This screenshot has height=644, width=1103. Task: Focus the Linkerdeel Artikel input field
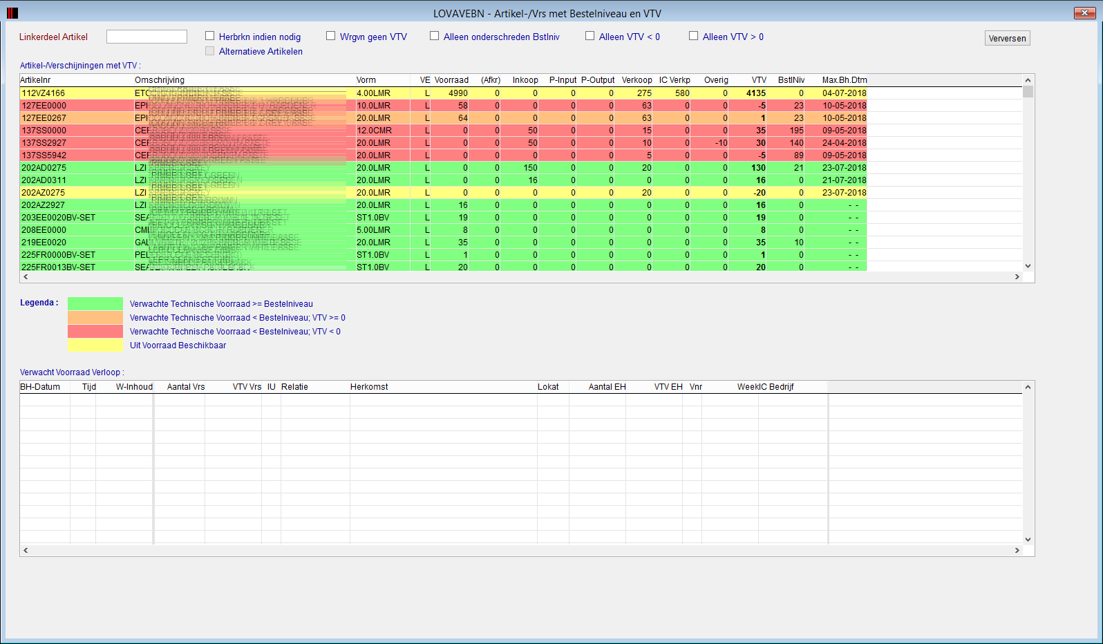click(147, 37)
